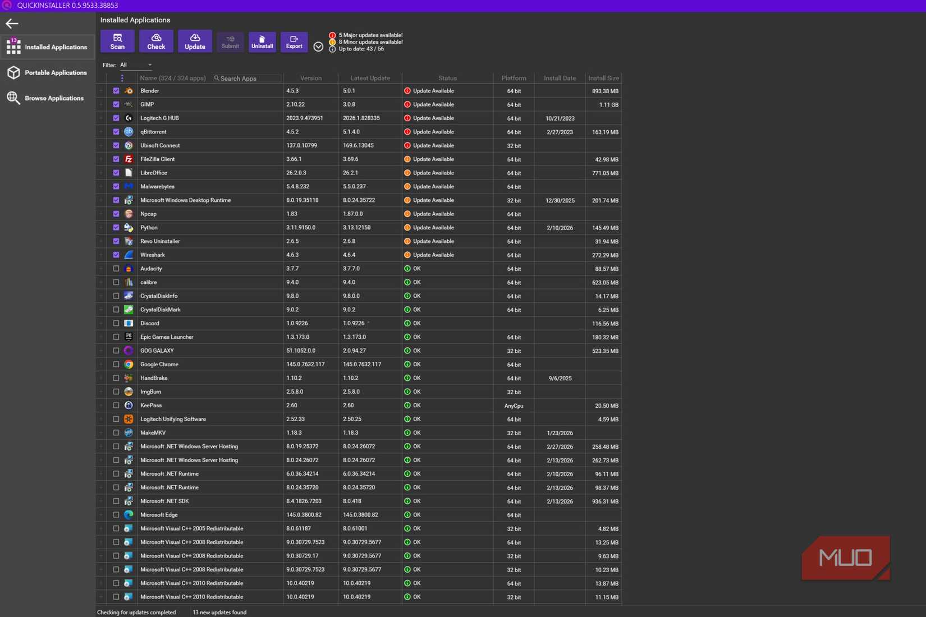This screenshot has height=617, width=926.
Task: Deselect the LibreOffice checkbox
Action: click(x=116, y=173)
